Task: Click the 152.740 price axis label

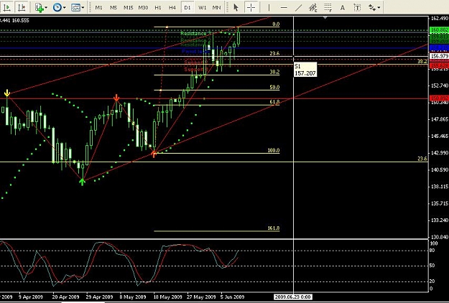Action: [440, 85]
